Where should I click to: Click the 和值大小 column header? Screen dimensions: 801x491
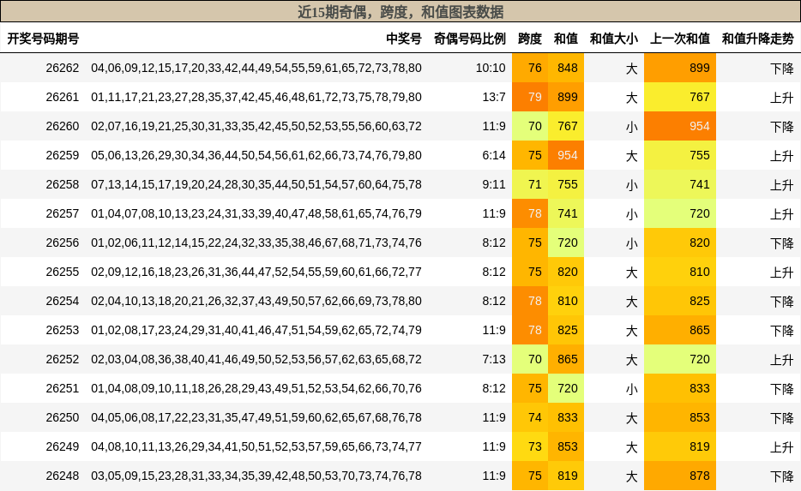(x=613, y=39)
